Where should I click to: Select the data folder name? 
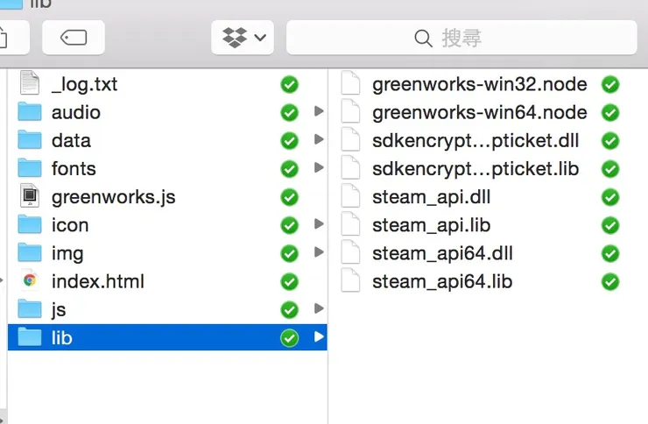tap(71, 140)
